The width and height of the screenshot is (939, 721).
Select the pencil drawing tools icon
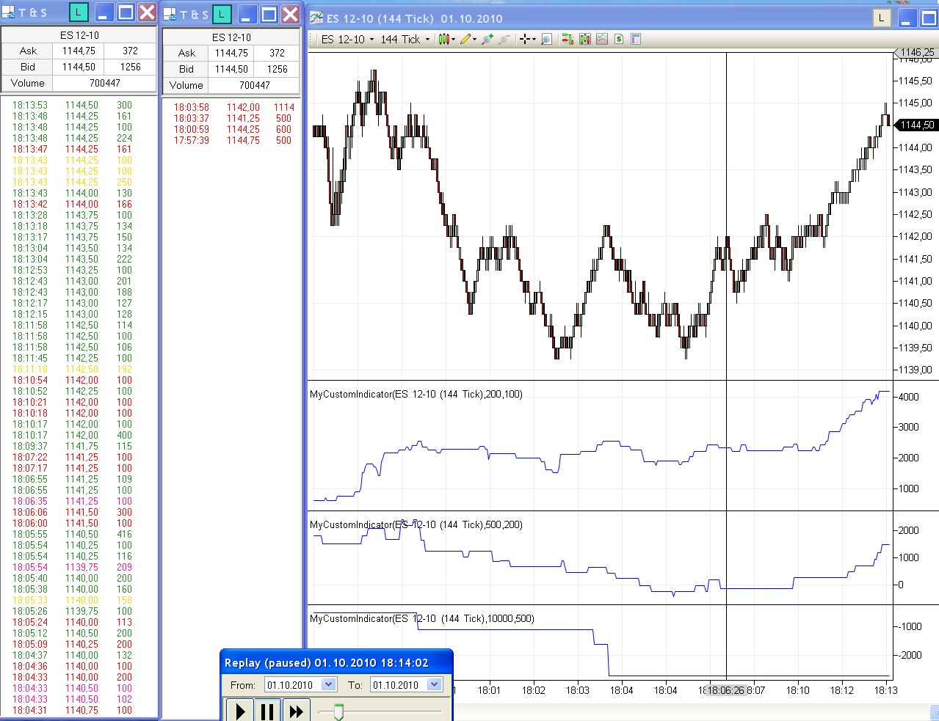pyautogui.click(x=465, y=40)
